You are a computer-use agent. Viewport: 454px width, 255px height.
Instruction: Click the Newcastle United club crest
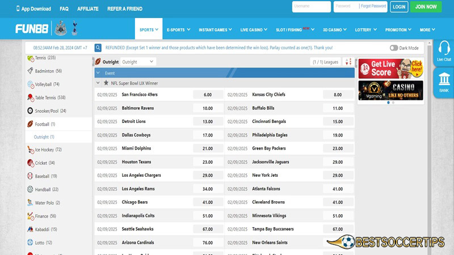tap(61, 28)
